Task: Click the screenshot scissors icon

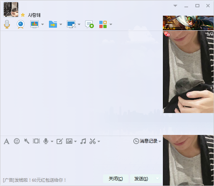Action: tap(92, 141)
